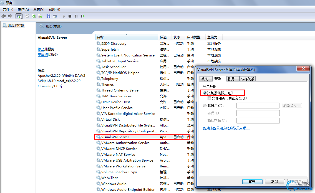Click the gear icon beside Windows Audio
Viewport: 315px width, 193px height.
[x=99, y=184]
